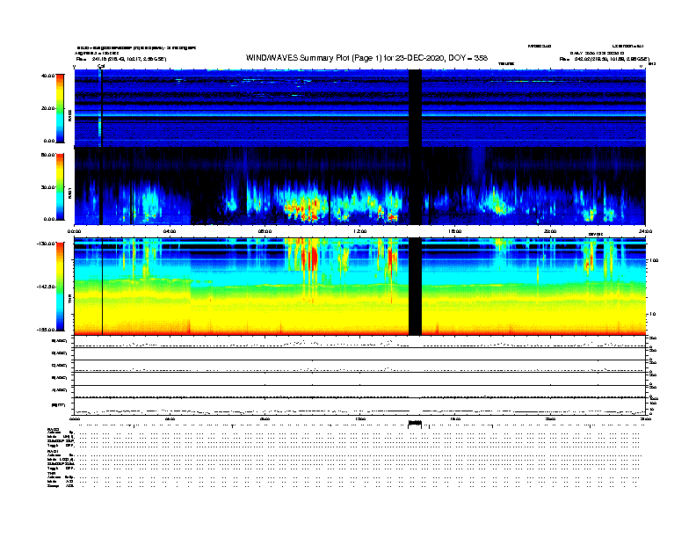The height and width of the screenshot is (538, 696).
Task: Click the 24:00 time label below RAD1 panel
Action: click(x=645, y=231)
